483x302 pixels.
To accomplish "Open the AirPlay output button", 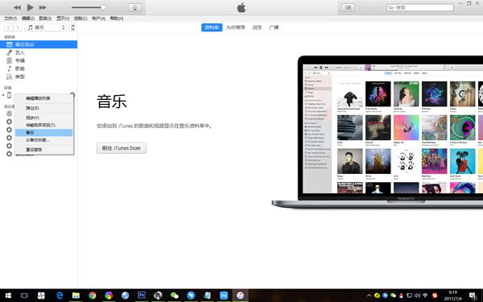I will pos(134,7).
